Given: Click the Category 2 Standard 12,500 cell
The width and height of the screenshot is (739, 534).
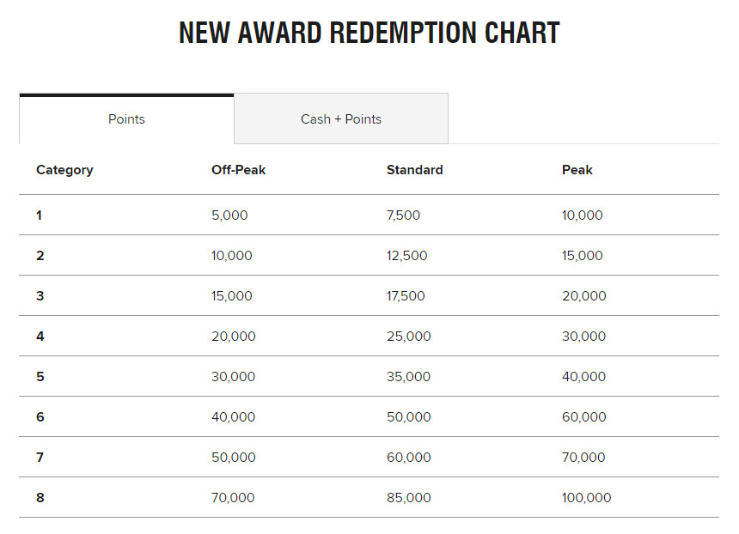Looking at the screenshot, I should click(406, 256).
